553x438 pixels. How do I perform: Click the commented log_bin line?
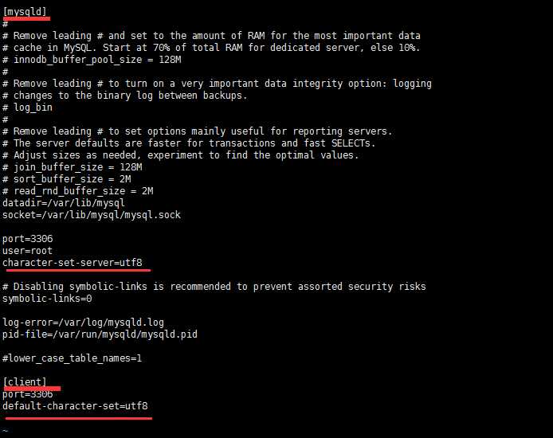pos(28,108)
